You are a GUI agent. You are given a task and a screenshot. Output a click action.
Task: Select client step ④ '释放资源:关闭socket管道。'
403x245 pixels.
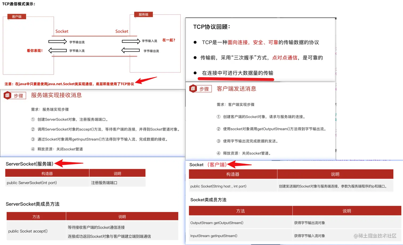(x=244, y=153)
